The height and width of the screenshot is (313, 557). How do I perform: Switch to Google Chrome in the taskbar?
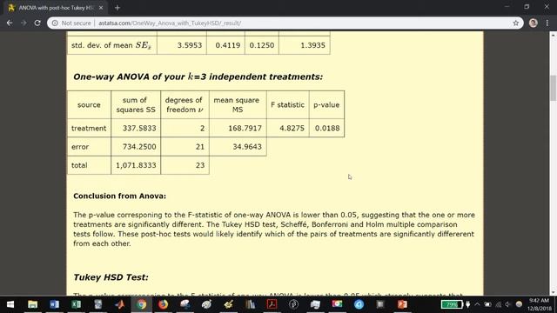[141, 304]
